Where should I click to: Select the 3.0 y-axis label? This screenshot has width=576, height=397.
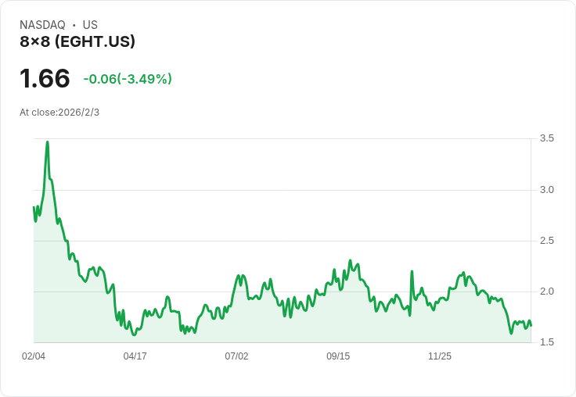coord(547,190)
